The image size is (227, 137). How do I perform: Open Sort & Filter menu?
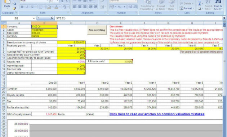(x=209, y=5)
